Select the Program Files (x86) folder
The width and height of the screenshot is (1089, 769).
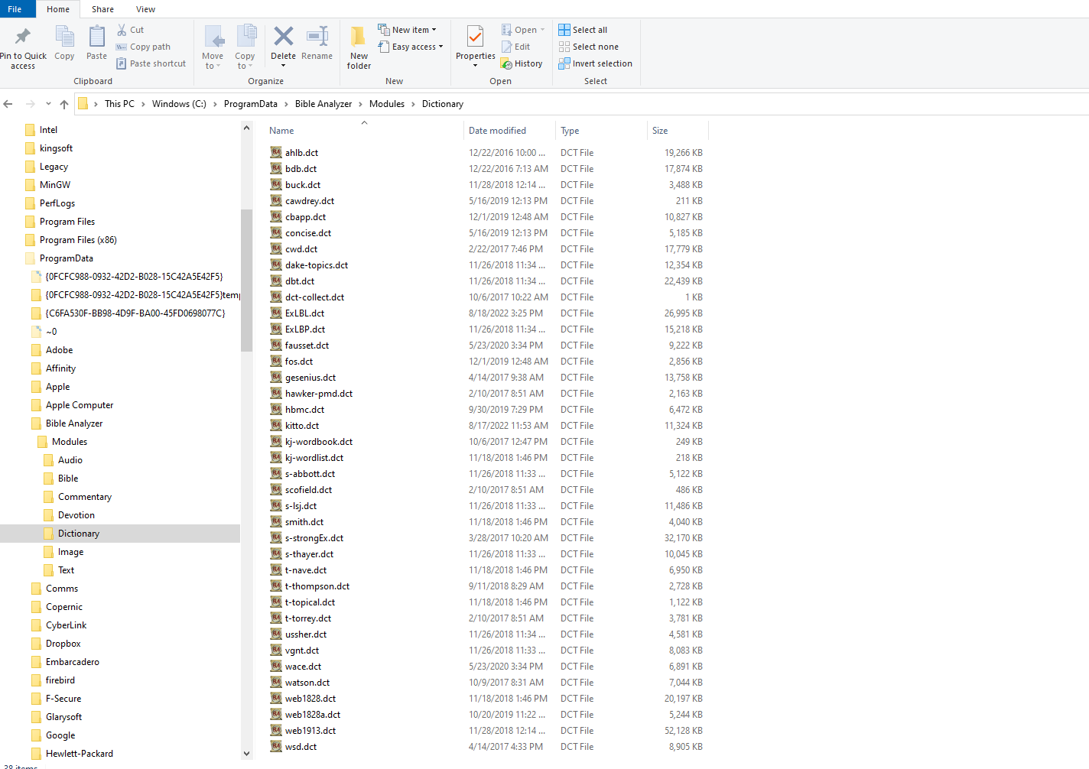78,240
